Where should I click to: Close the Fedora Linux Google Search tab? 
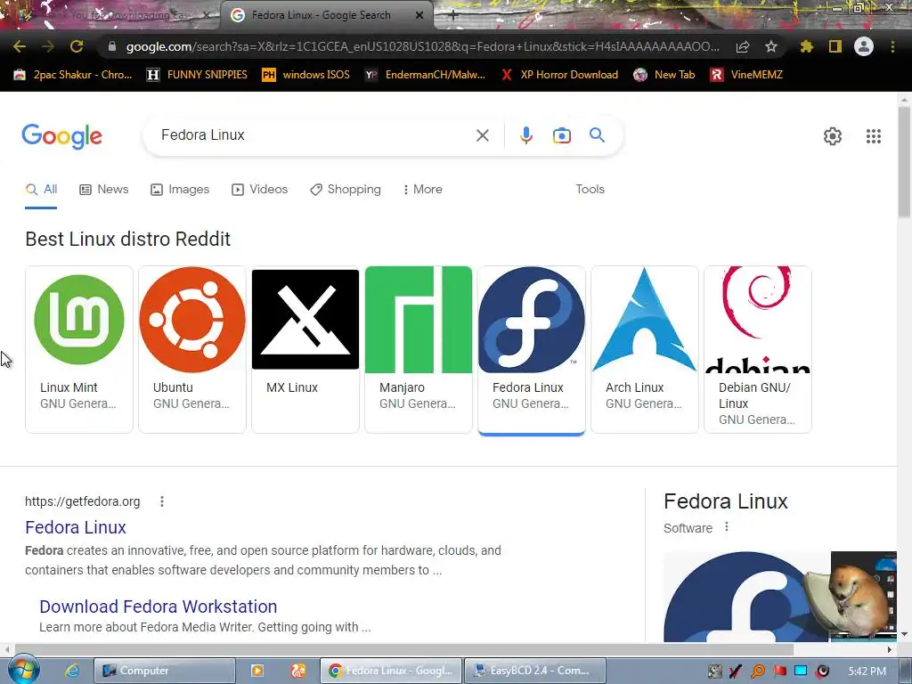tap(419, 16)
